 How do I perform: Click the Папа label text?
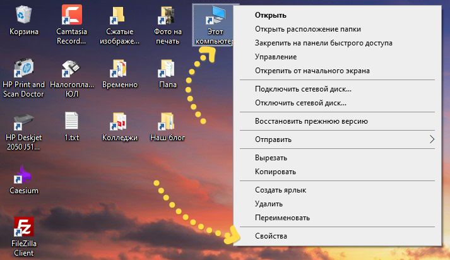pos(168,85)
